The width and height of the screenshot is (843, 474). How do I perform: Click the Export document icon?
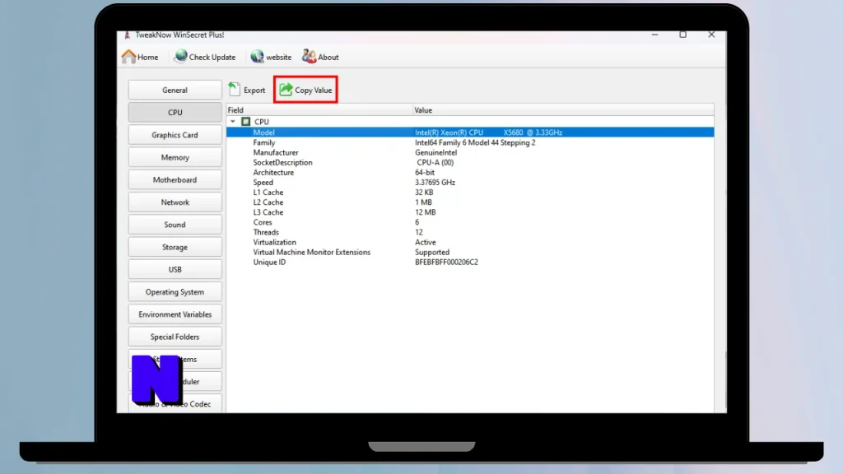point(235,89)
